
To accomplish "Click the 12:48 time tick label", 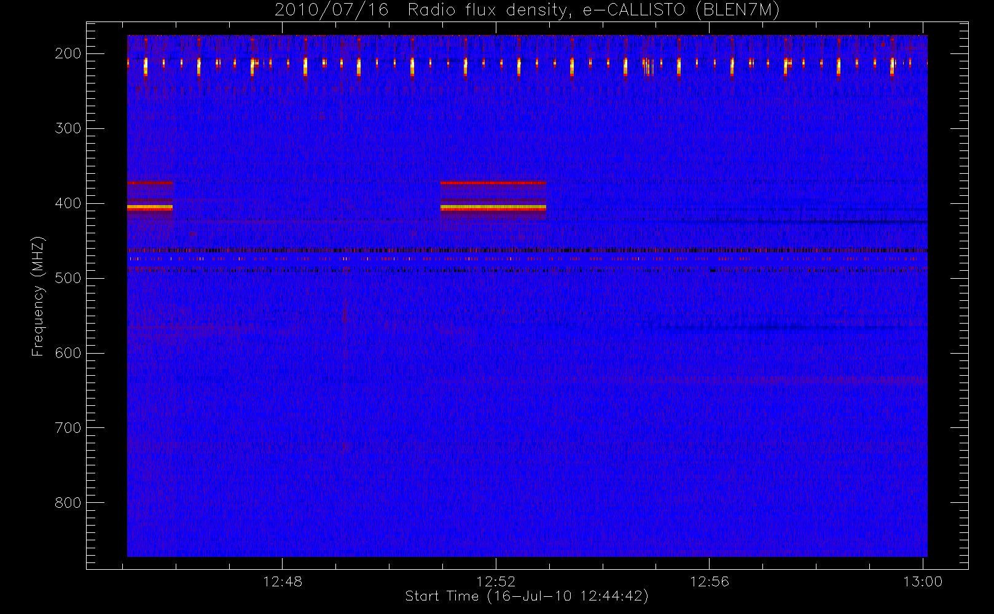I will [x=283, y=581].
